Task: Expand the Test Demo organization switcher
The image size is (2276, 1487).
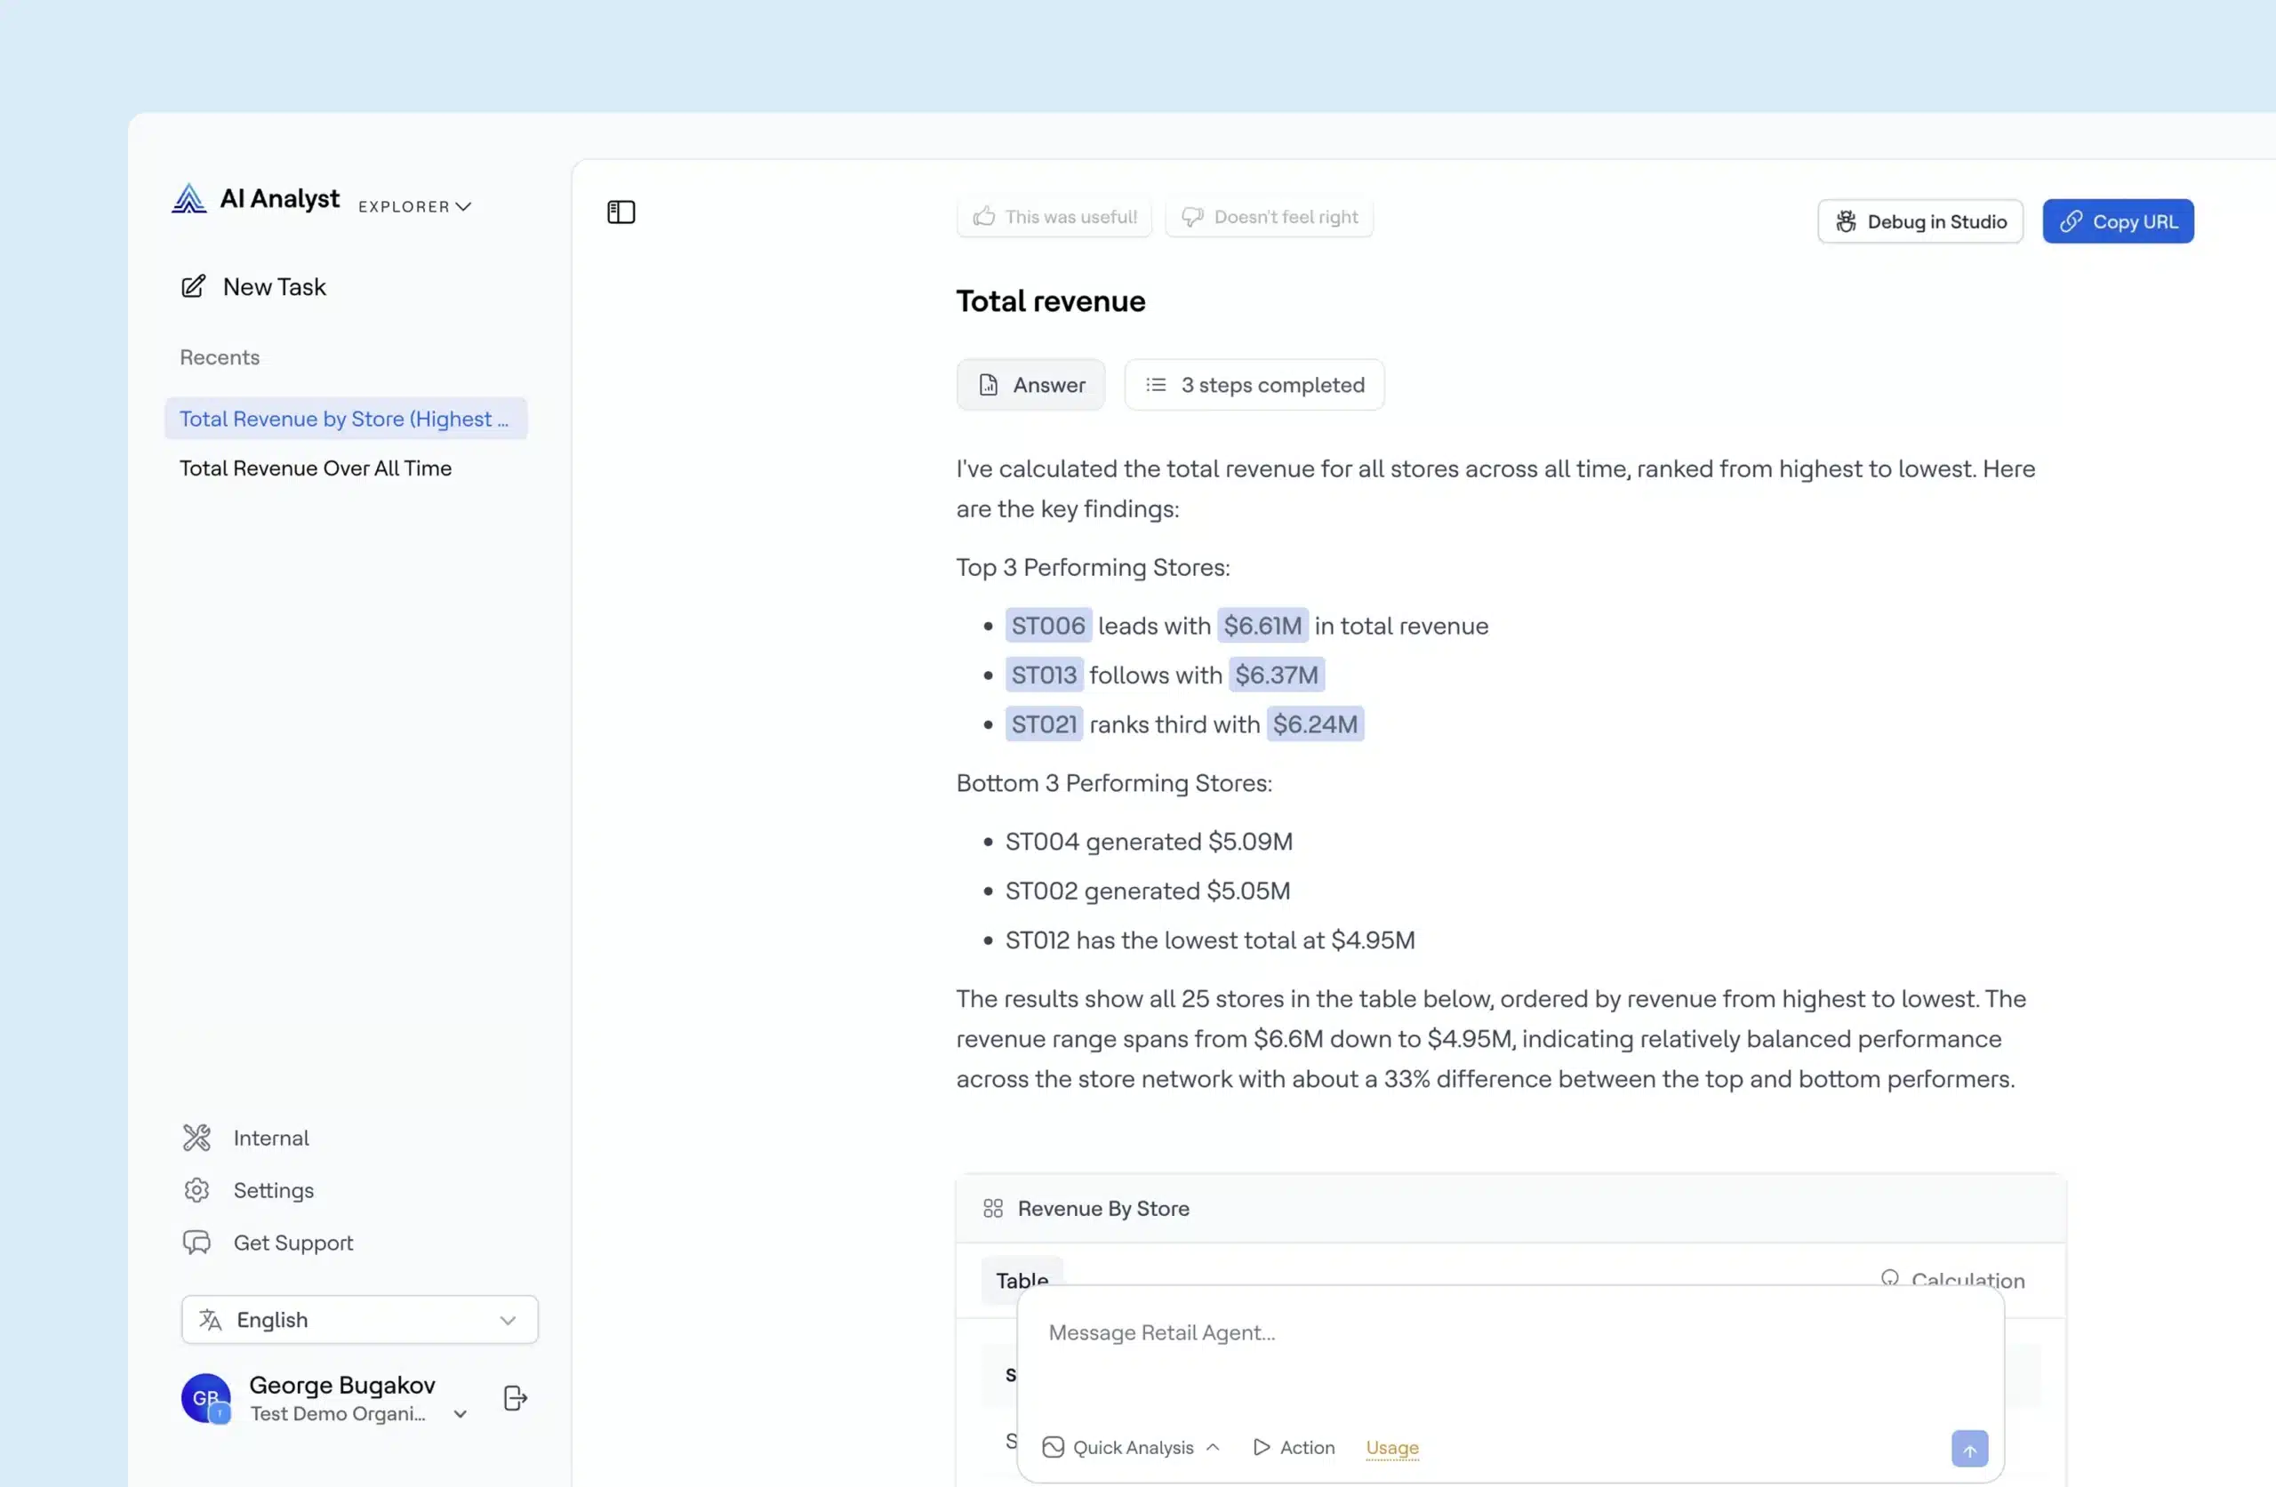Action: [x=460, y=1412]
